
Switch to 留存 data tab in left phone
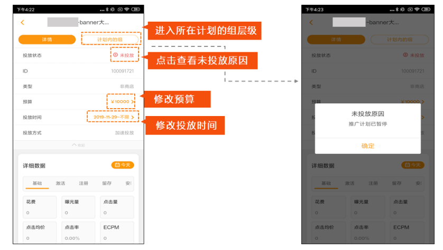tap(106, 183)
